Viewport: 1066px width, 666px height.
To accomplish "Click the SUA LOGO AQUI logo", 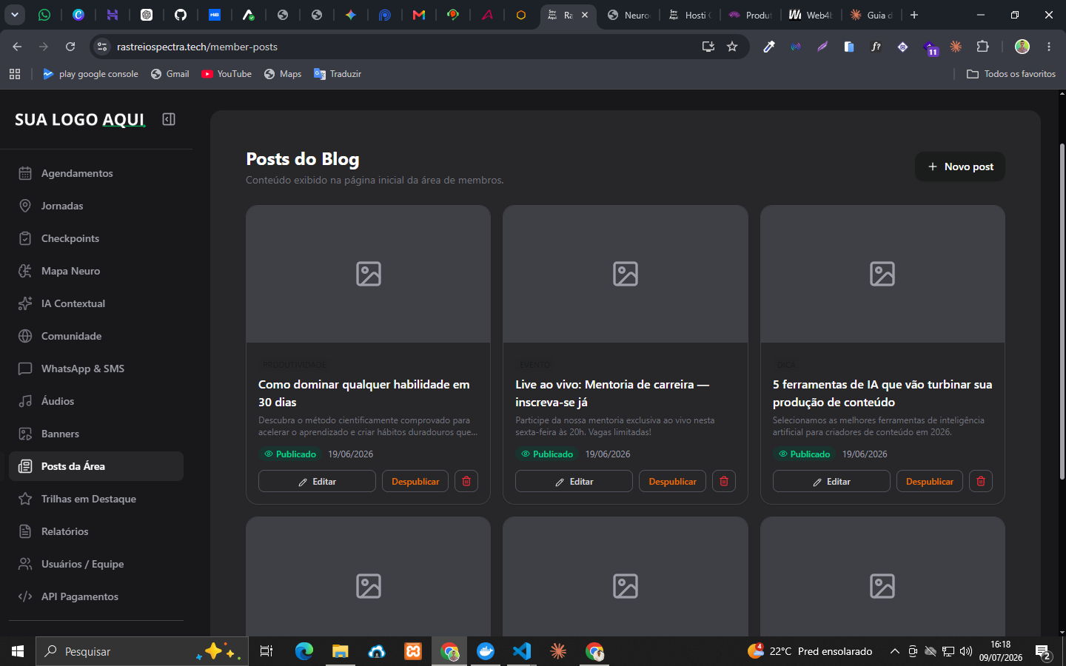I will (80, 119).
